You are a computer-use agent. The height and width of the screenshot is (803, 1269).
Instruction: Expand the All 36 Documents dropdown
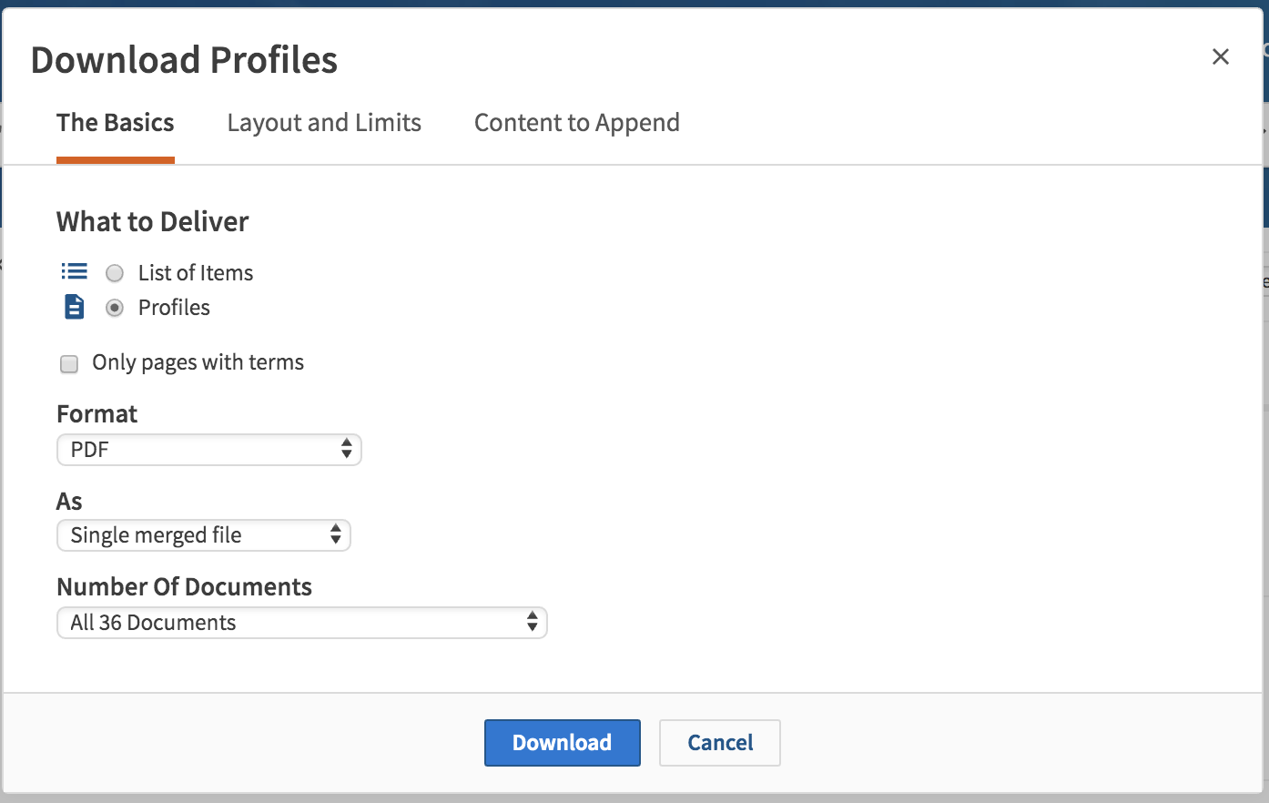tap(302, 623)
